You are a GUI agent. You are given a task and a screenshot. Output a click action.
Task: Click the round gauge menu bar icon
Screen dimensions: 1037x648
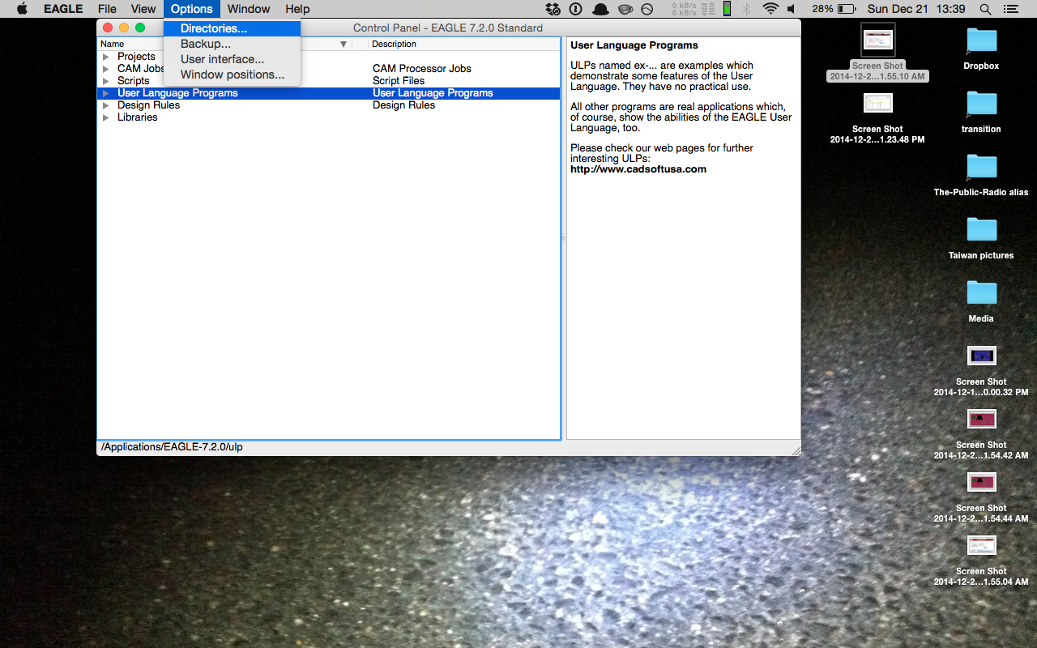point(647,9)
